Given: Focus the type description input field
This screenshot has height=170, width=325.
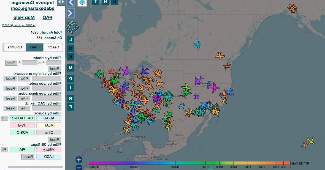Looking at the screenshot, I should (x=47, y=98).
